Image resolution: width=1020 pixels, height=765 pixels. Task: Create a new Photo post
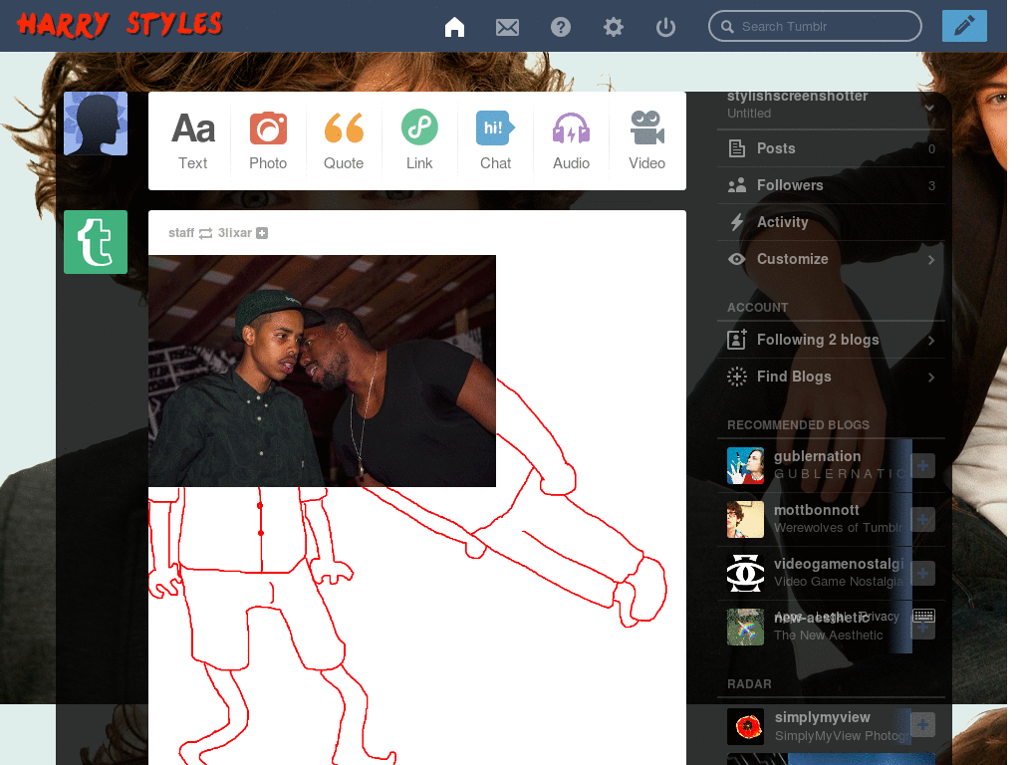point(267,140)
